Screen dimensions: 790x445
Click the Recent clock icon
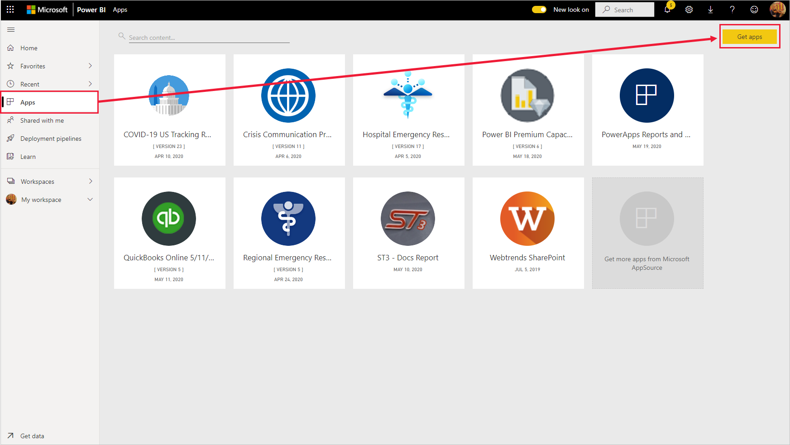pyautogui.click(x=11, y=84)
